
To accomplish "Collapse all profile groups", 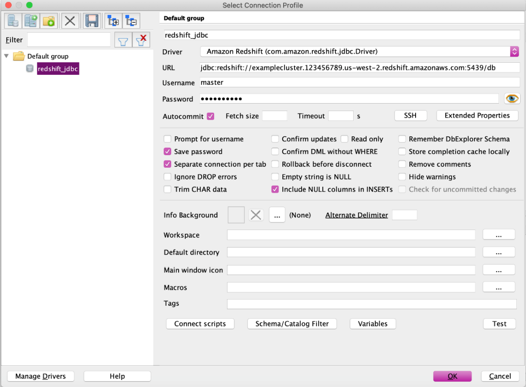I will 131,21.
